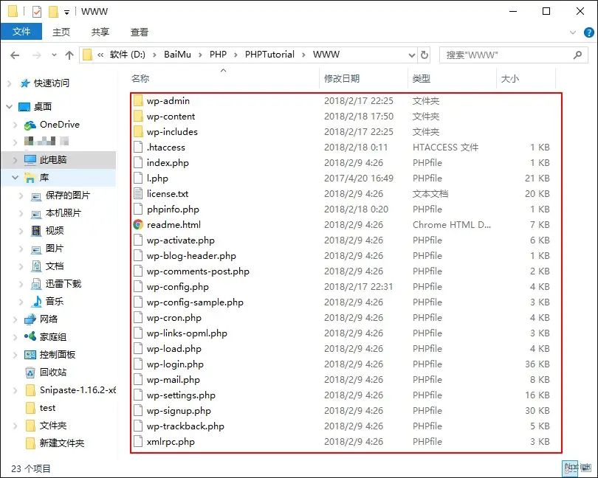Switch to the large icons view using the status bar toggle
Screen dimensions: 598x478
click(585, 468)
